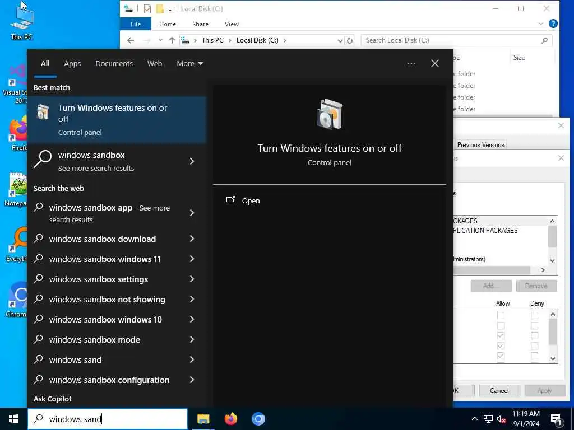Open the More filter dropdown

[189, 64]
